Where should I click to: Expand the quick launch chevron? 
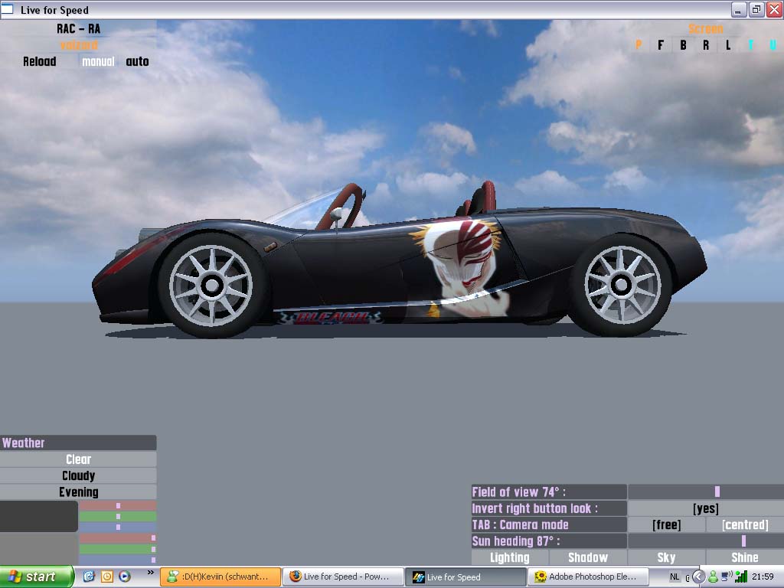tap(151, 573)
